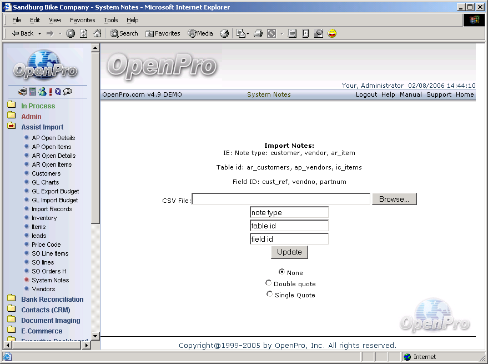
Task: Click the sidebar vertical scrollbar down arrow
Action: coord(95,336)
